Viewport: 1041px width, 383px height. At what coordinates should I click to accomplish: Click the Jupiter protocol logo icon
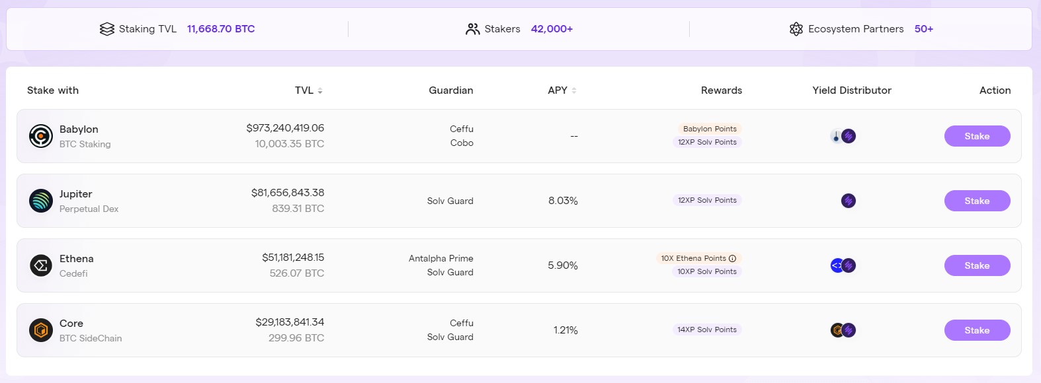[41, 201]
